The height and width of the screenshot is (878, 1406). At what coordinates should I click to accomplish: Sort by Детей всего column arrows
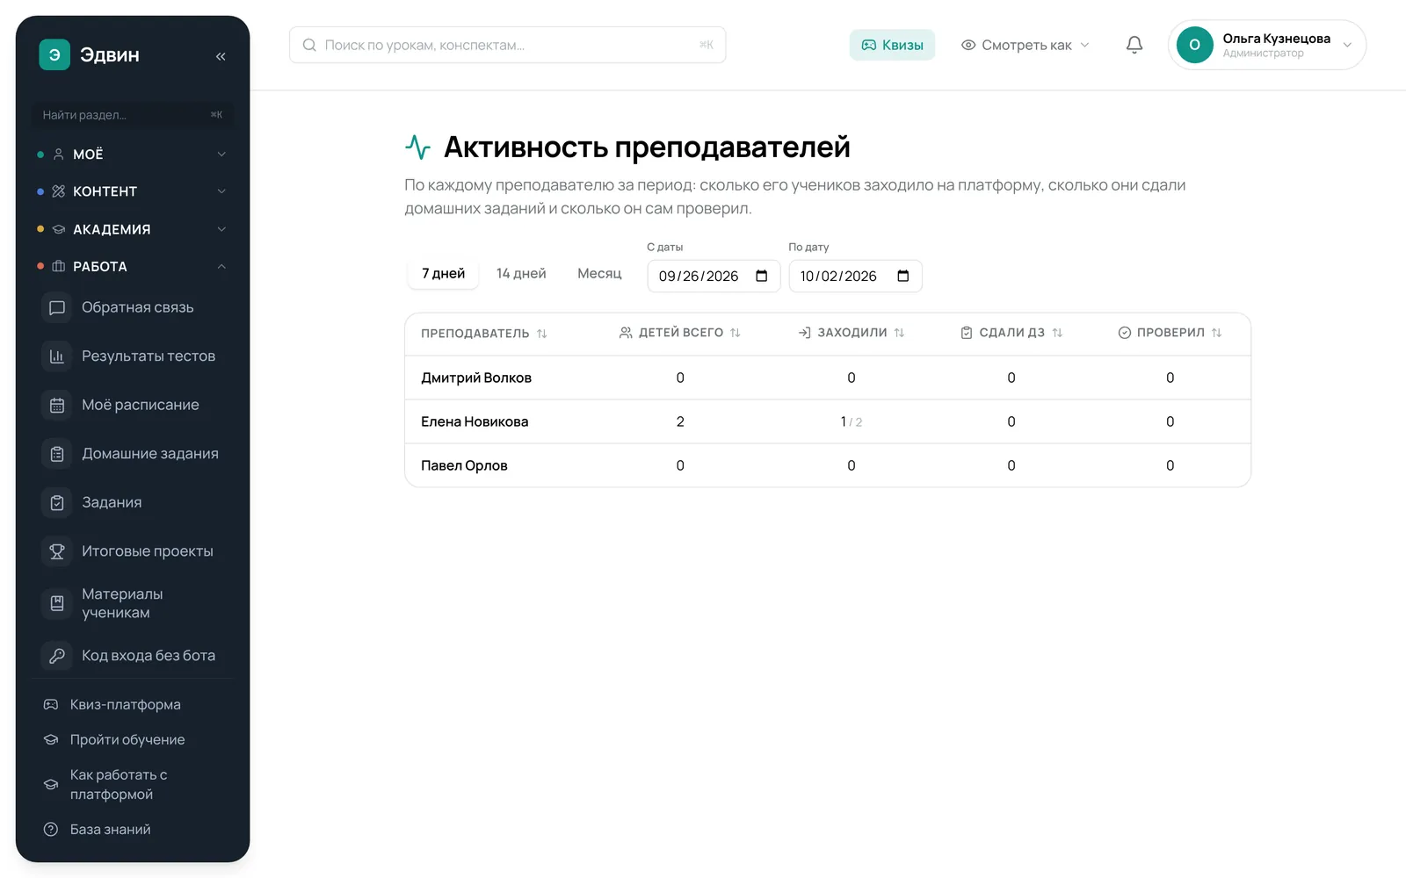[736, 333]
